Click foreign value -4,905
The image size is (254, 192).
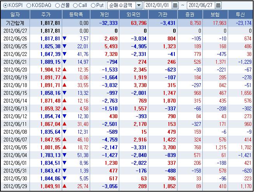point(139,46)
